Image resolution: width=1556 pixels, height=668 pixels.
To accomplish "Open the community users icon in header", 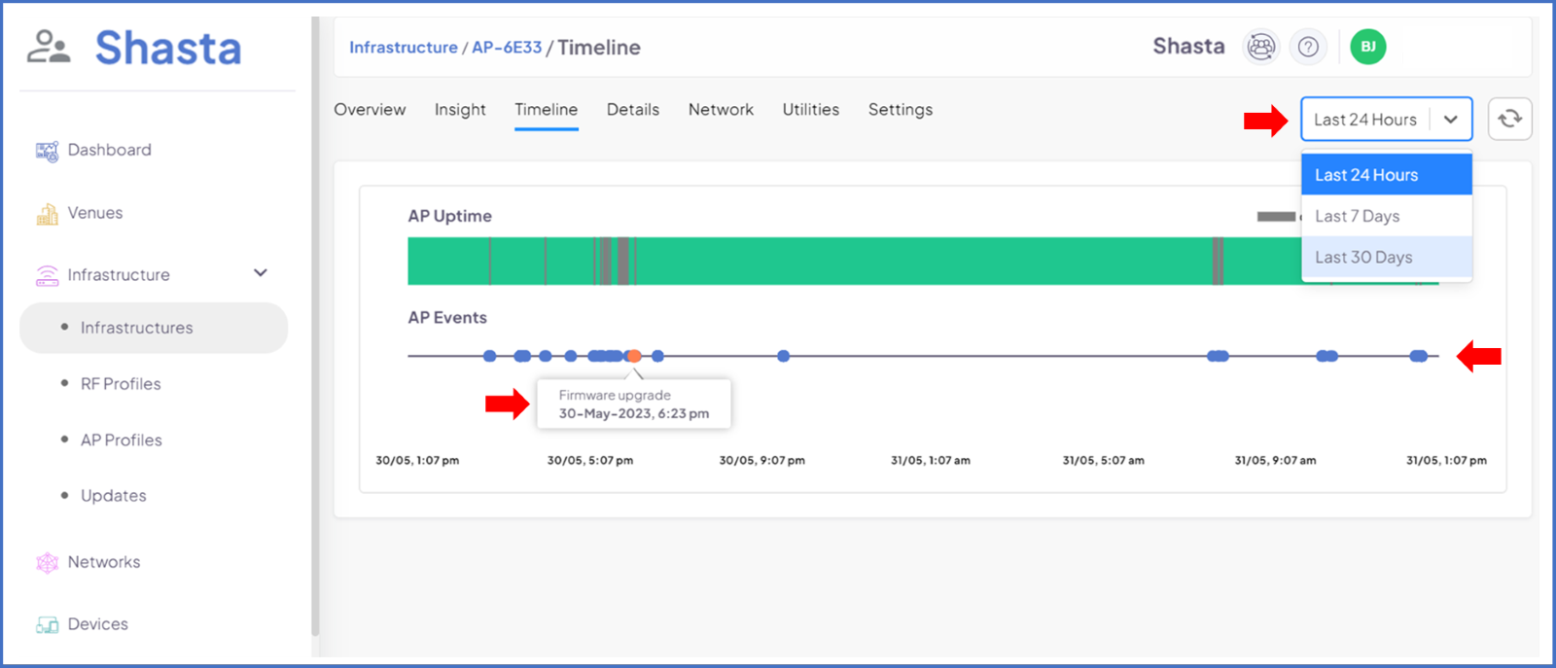I will 1260,47.
